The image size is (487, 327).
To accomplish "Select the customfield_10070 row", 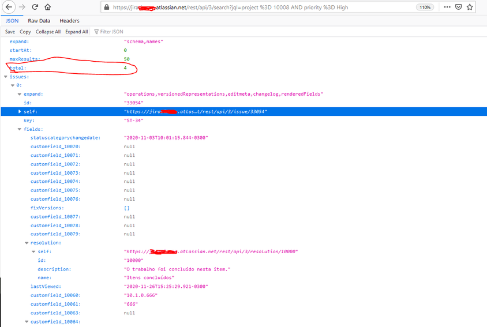I will [x=244, y=146].
